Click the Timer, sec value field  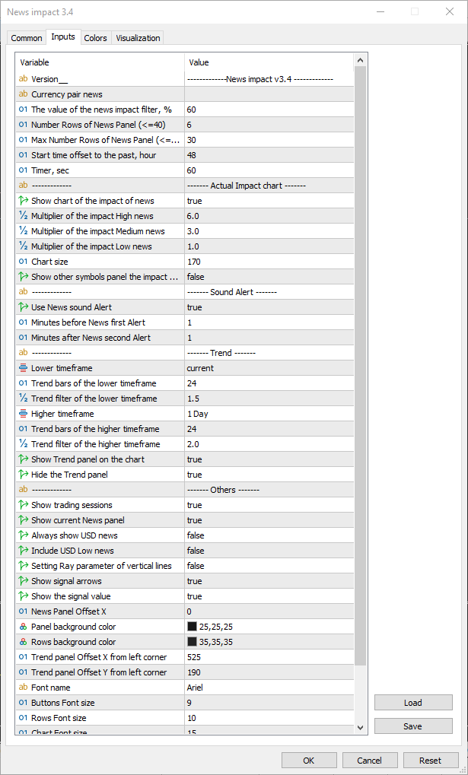pyautogui.click(x=269, y=170)
